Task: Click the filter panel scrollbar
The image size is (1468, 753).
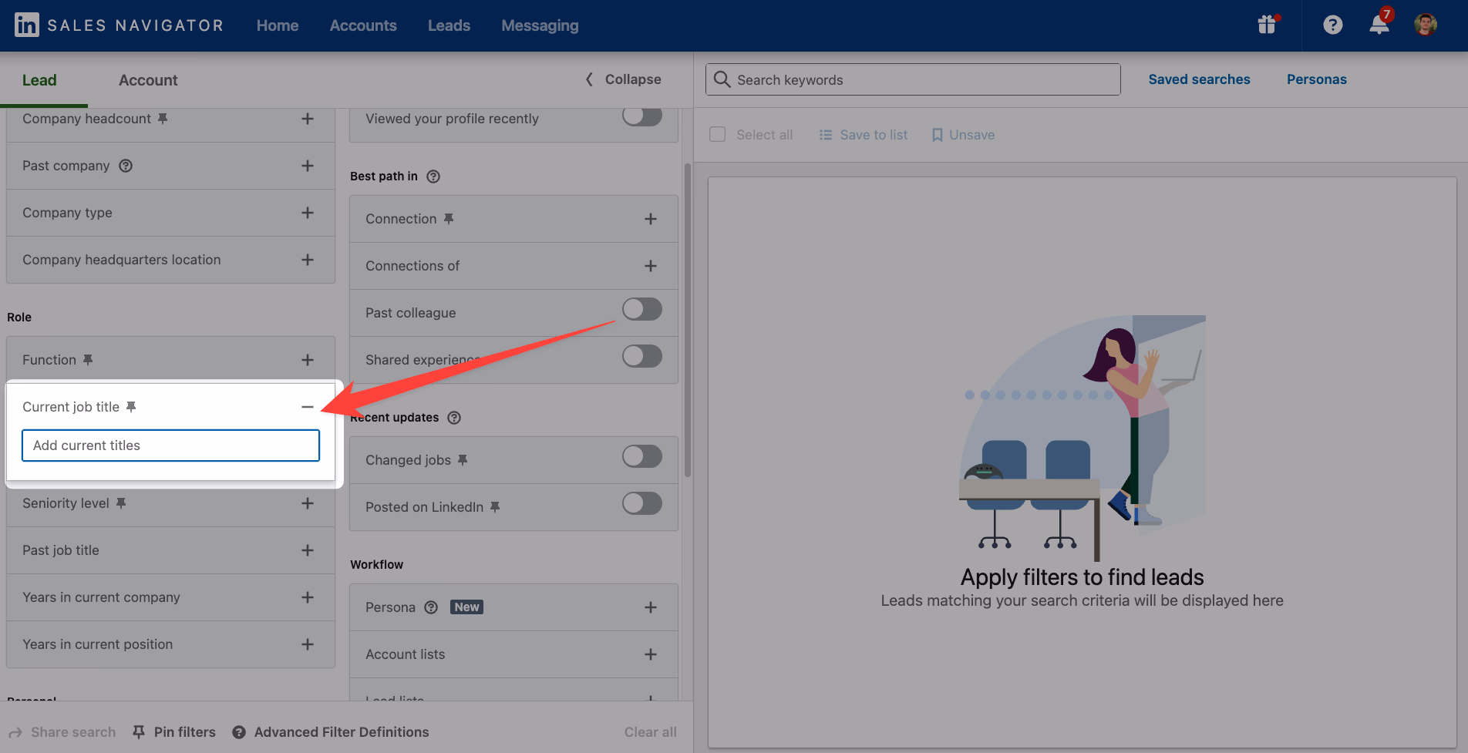Action: (x=687, y=320)
